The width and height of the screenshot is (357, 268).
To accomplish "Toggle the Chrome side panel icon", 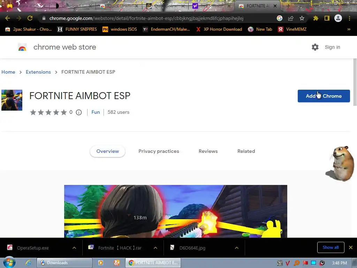I will click(327, 18).
